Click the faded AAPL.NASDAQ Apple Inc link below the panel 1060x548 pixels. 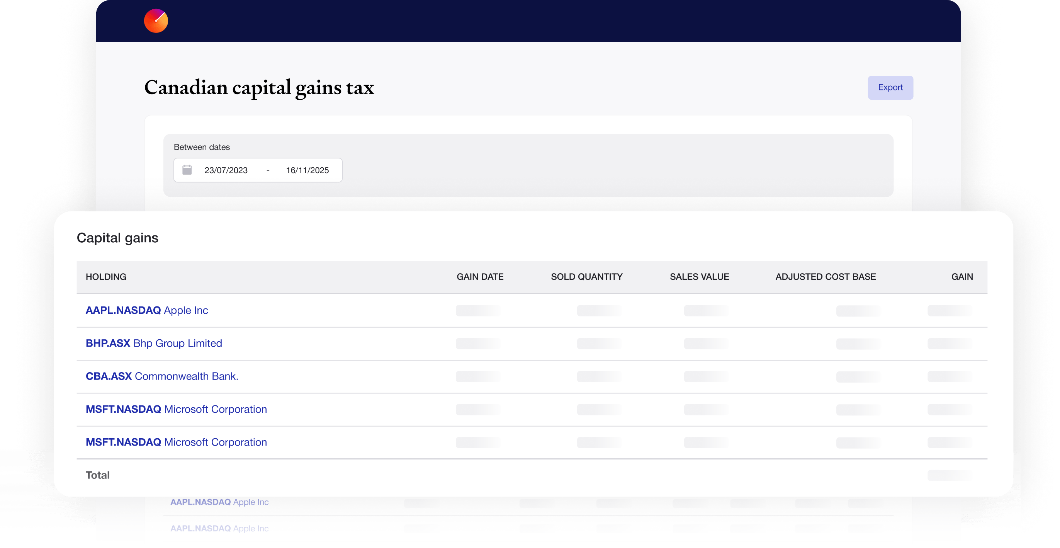pos(219,502)
